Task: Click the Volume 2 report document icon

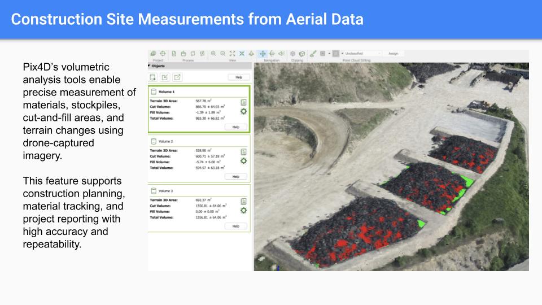Action: 243,151
